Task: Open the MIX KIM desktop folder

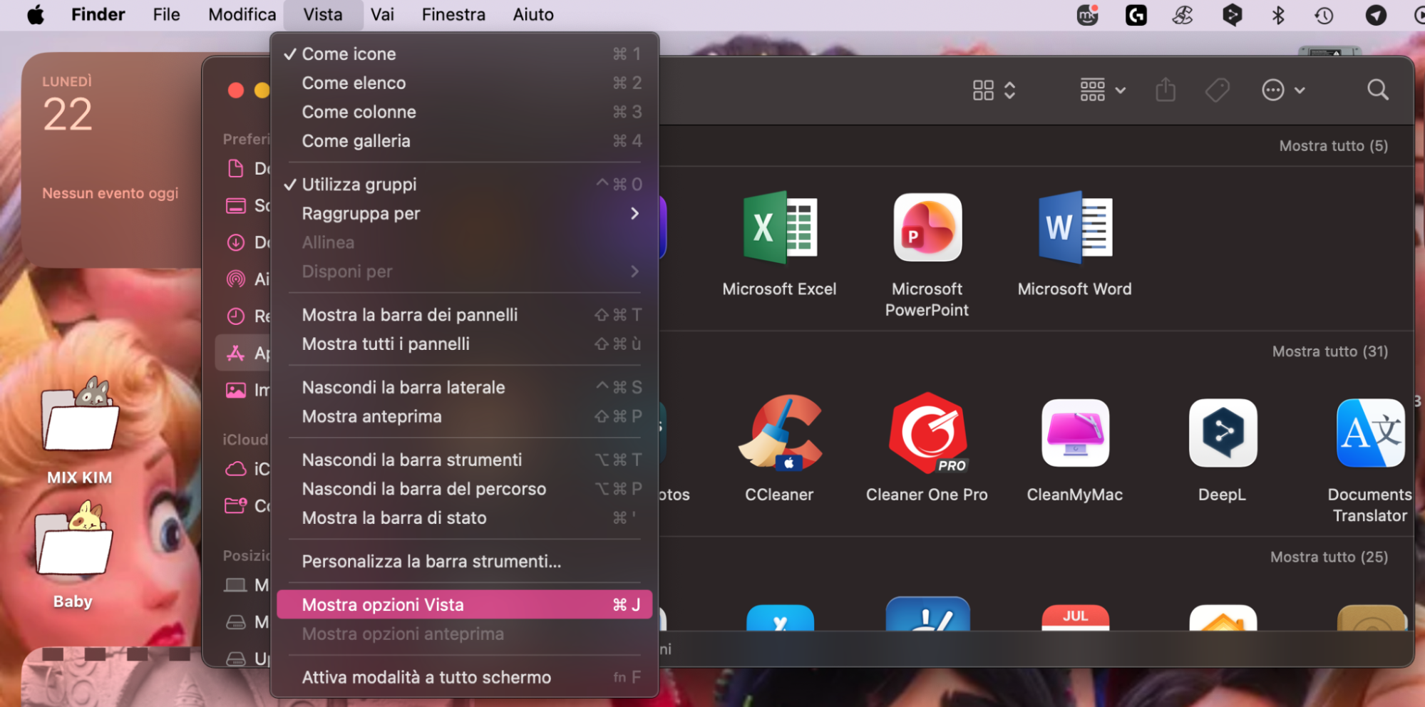Action: pos(79,415)
